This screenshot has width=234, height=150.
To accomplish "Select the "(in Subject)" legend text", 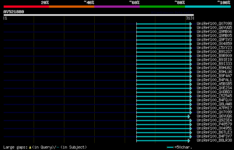I will pos(73,147).
